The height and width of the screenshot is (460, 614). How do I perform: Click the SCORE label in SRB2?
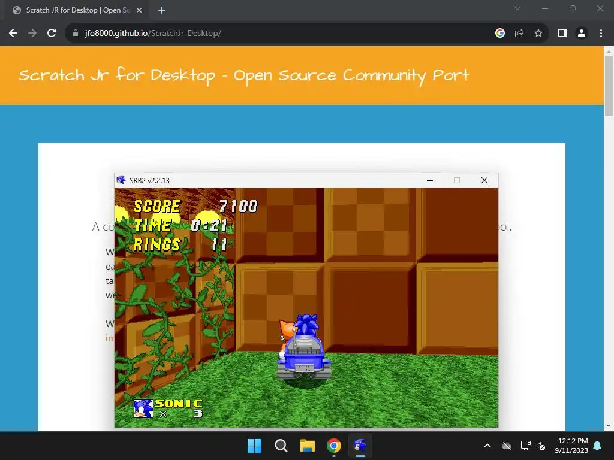157,206
